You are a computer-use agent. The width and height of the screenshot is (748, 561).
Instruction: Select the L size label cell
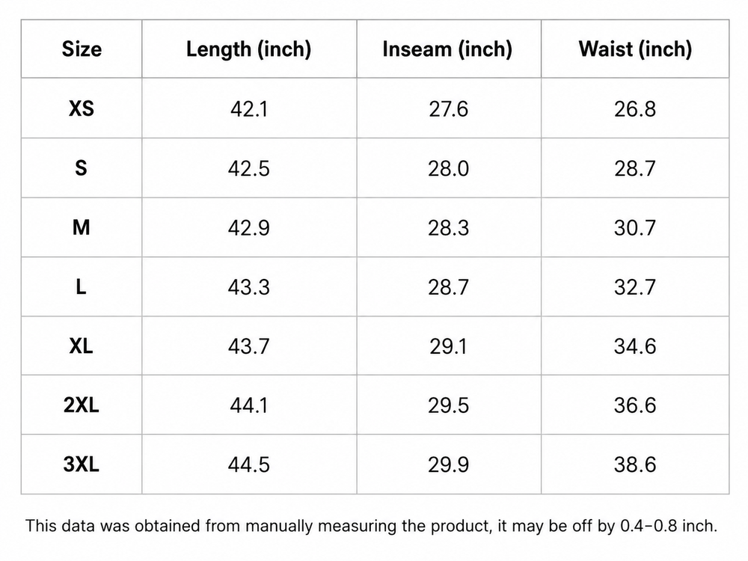(x=82, y=286)
